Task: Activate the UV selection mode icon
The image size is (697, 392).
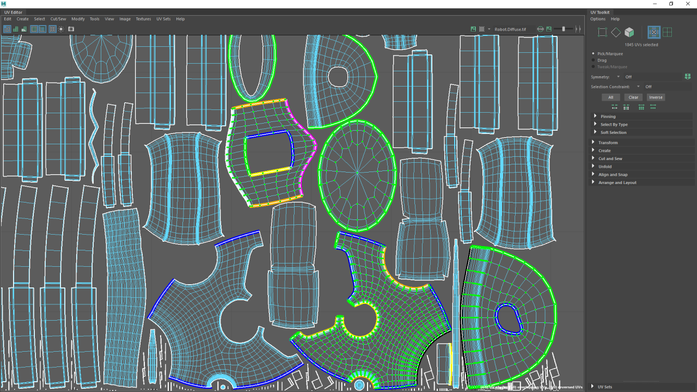Action: click(x=654, y=32)
